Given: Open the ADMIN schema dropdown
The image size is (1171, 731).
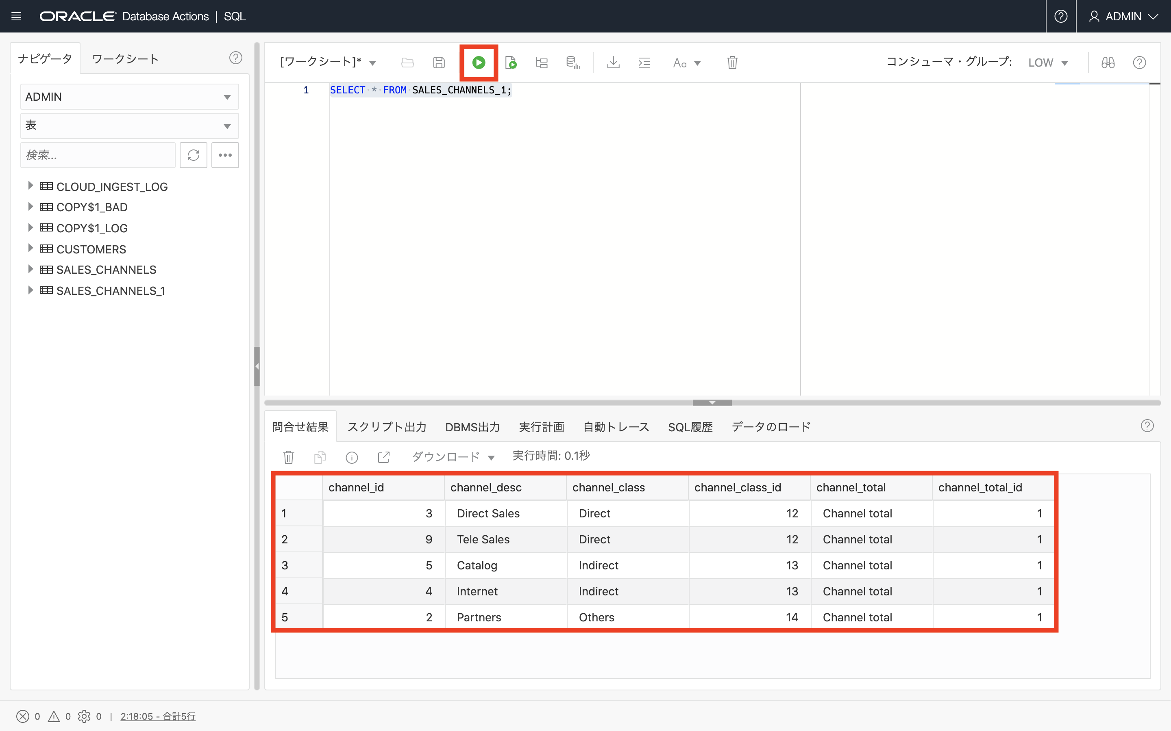Looking at the screenshot, I should [x=129, y=97].
